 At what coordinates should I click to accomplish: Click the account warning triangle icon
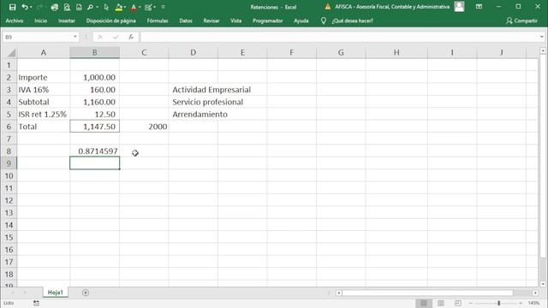pyautogui.click(x=327, y=7)
